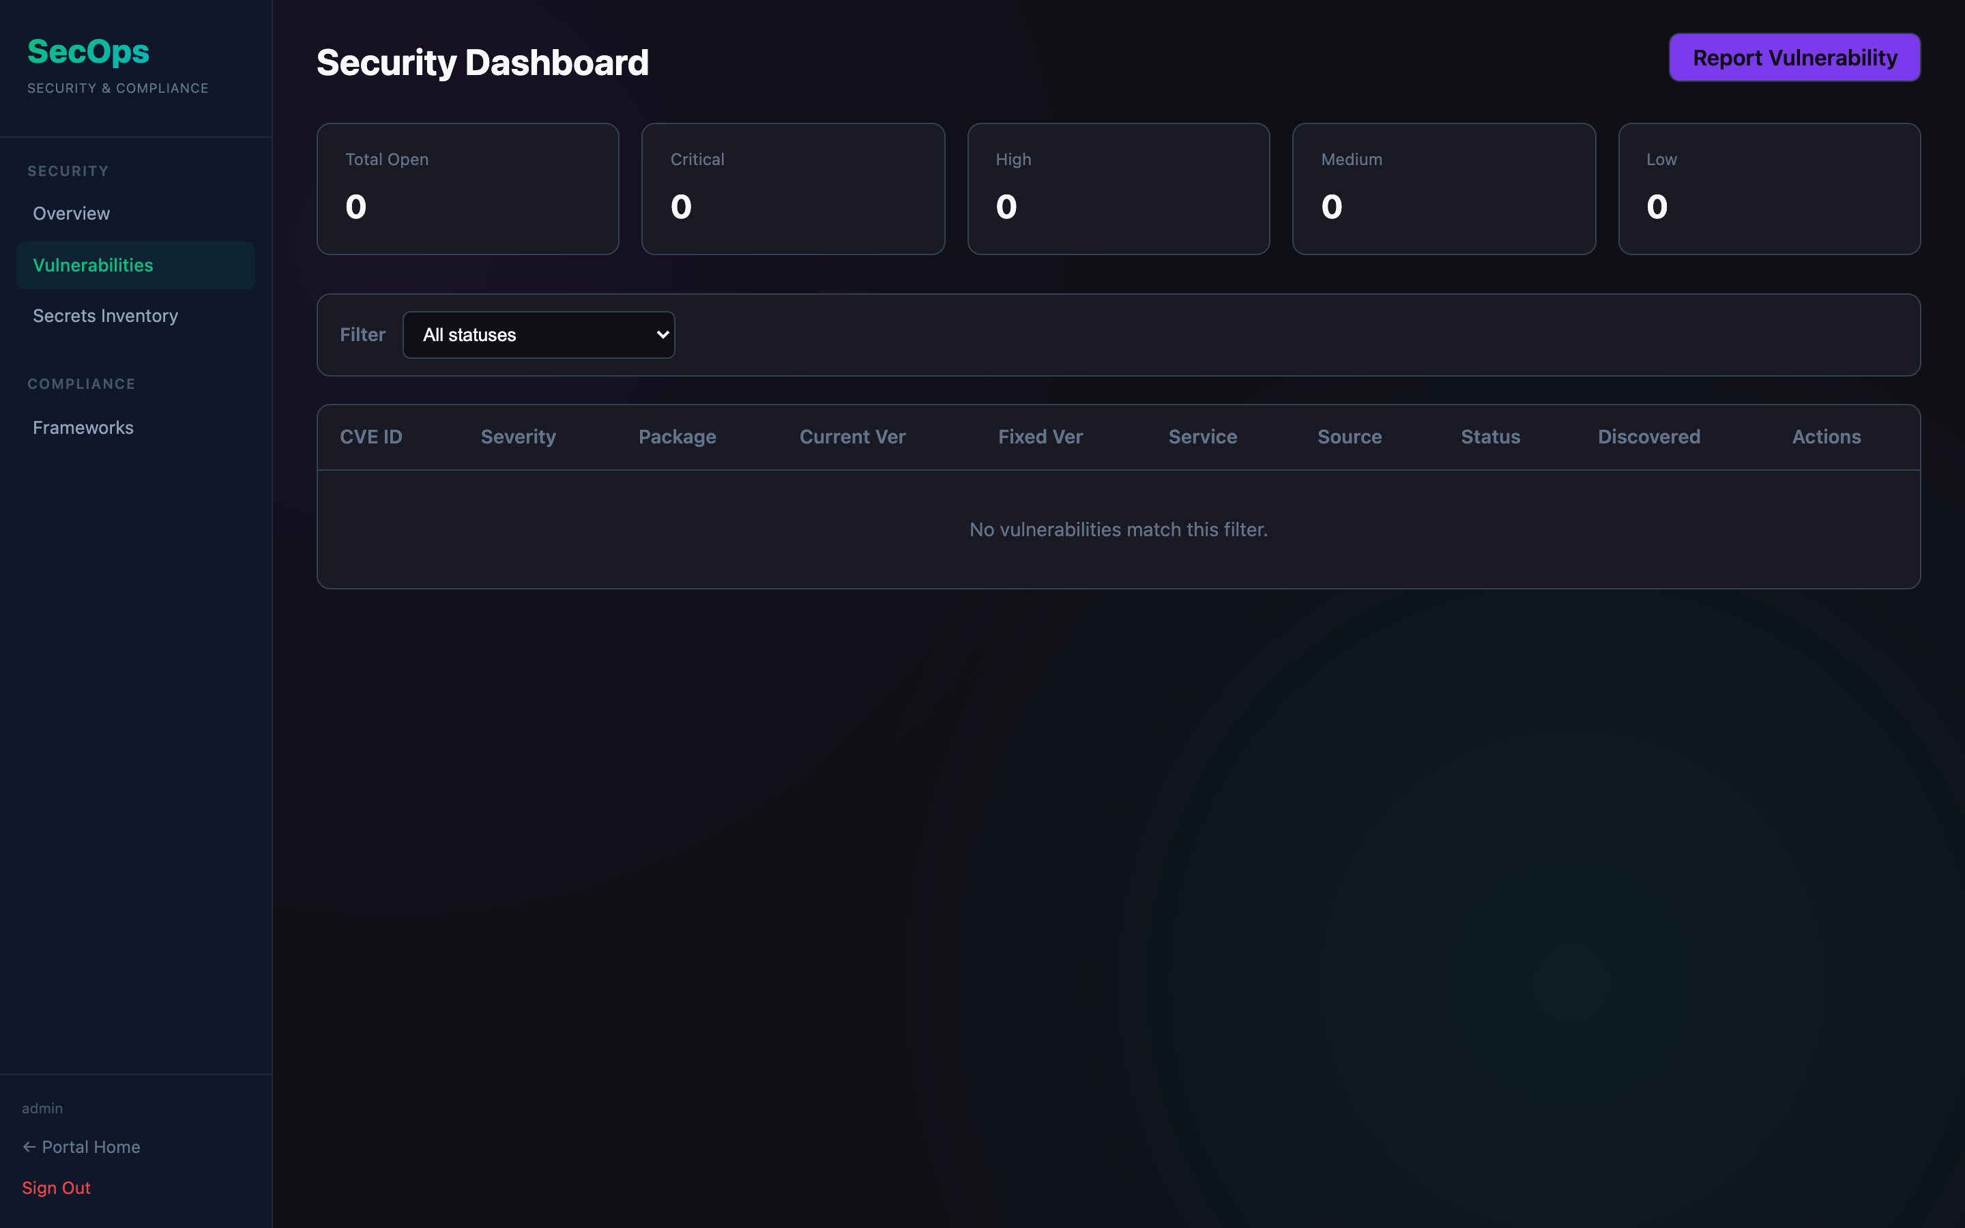The height and width of the screenshot is (1228, 1965).
Task: Click the Portal Home back link
Action: pos(81,1147)
